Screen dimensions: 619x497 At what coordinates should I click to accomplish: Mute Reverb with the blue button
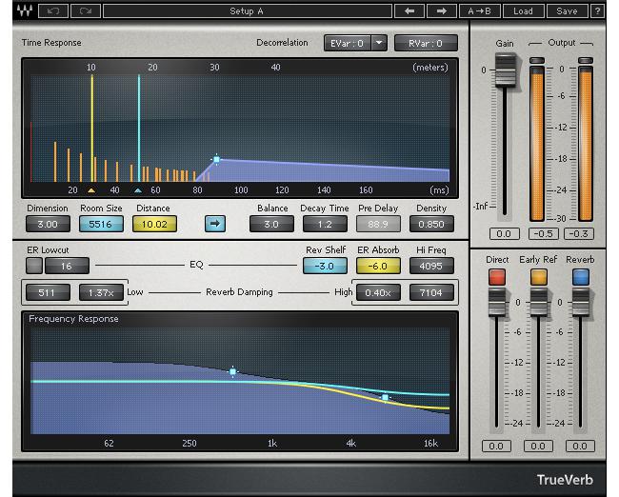581,277
